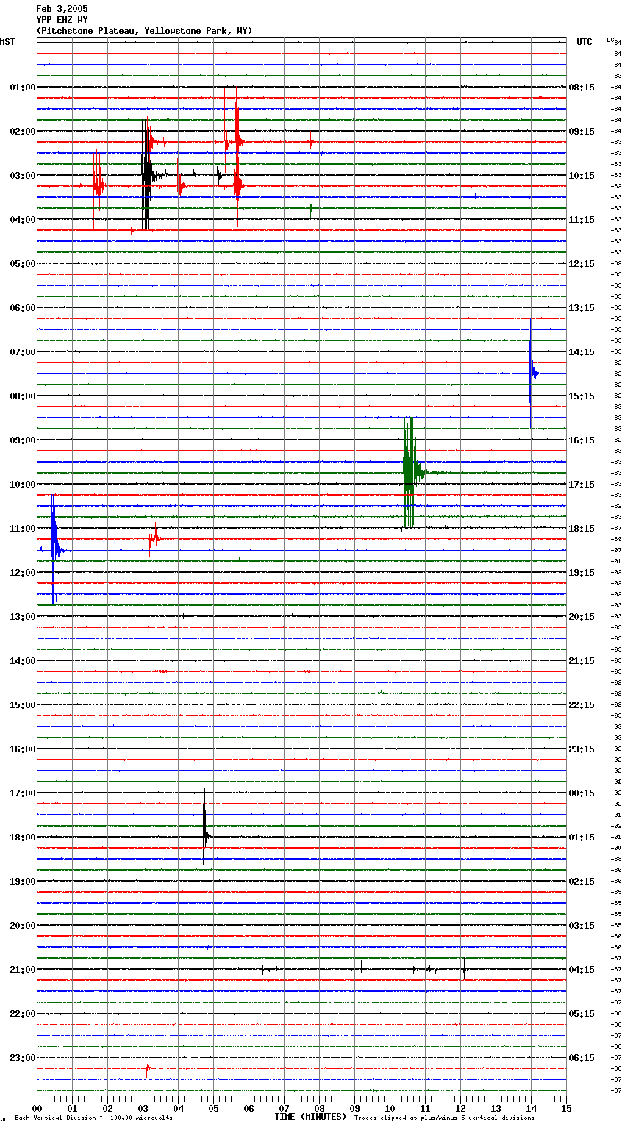The image size is (625, 1128).
Task: Click the '01:00' MST time label
Action: coord(23,88)
